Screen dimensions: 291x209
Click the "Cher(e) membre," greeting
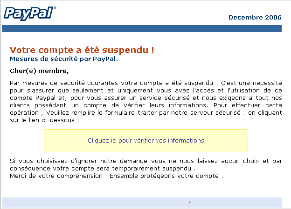click(39, 71)
